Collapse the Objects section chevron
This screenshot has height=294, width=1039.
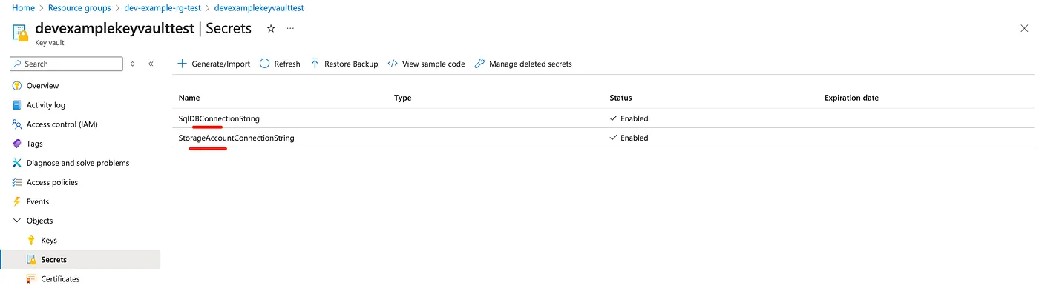[16, 221]
